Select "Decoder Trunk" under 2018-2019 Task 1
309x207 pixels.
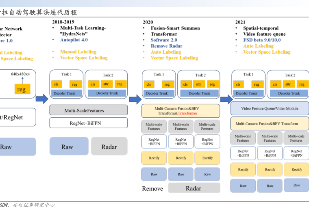[x=66, y=93]
